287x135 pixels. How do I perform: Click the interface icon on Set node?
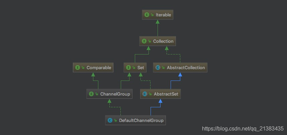(129, 67)
